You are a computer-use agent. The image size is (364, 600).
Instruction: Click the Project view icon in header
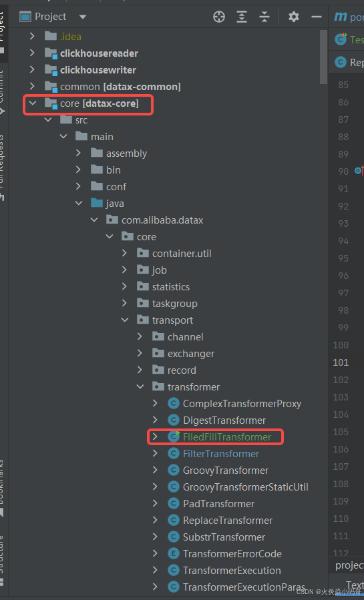[25, 17]
